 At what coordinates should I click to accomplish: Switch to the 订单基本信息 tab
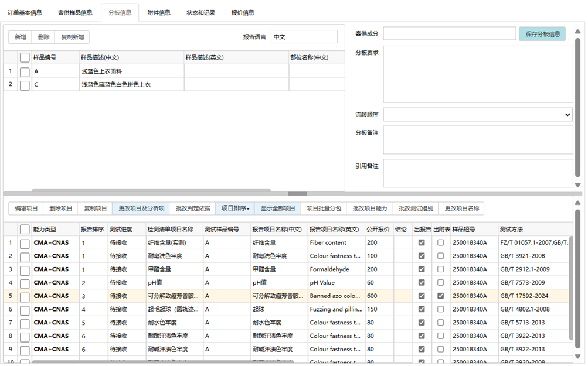(x=28, y=12)
